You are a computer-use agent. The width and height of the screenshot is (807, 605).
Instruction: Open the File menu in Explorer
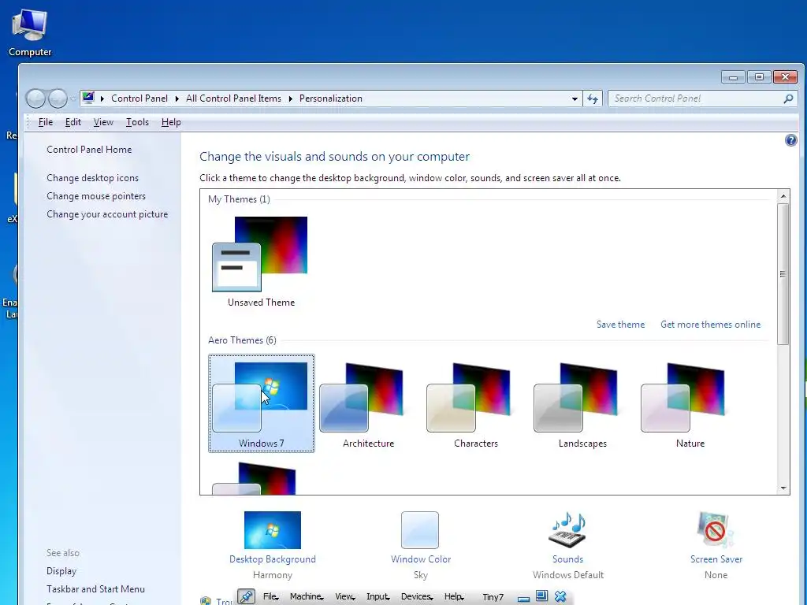pyautogui.click(x=45, y=122)
